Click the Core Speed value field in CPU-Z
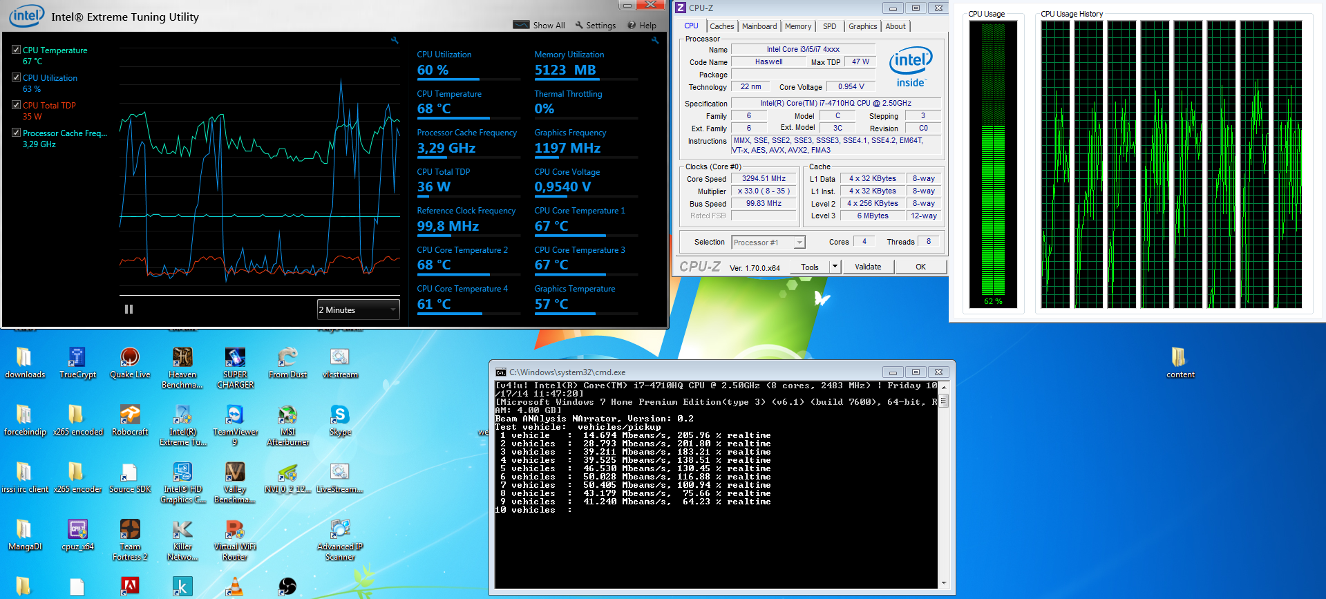Screen dimensions: 1326x599 point(764,178)
